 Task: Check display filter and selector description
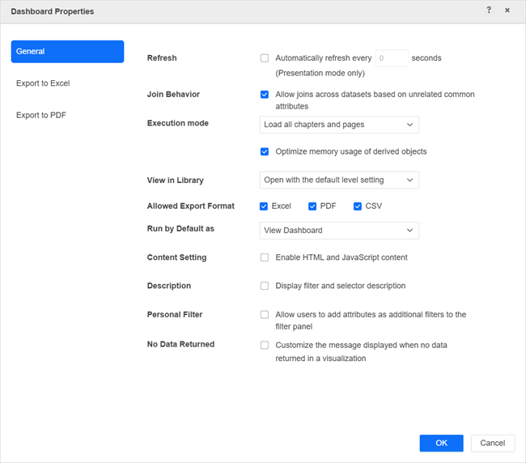pos(265,286)
